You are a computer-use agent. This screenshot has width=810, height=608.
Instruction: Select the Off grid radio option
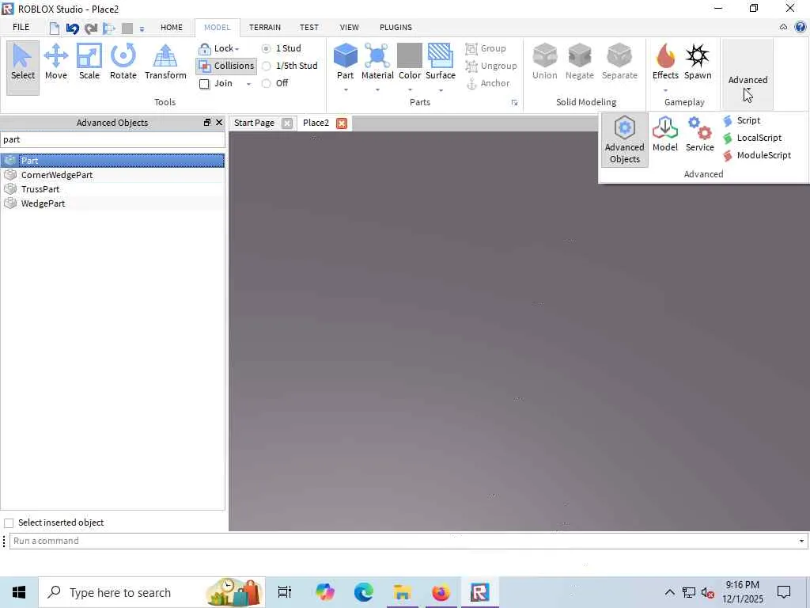click(266, 83)
